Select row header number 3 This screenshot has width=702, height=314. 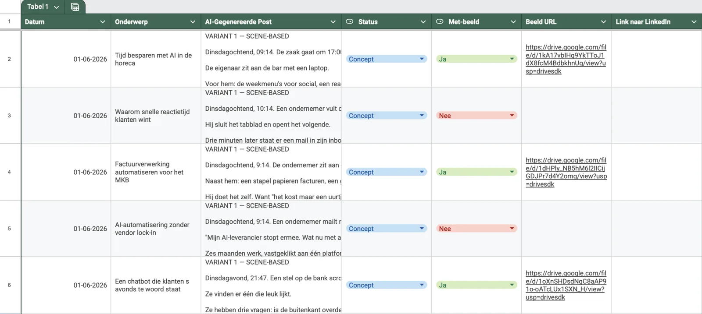(x=9, y=116)
